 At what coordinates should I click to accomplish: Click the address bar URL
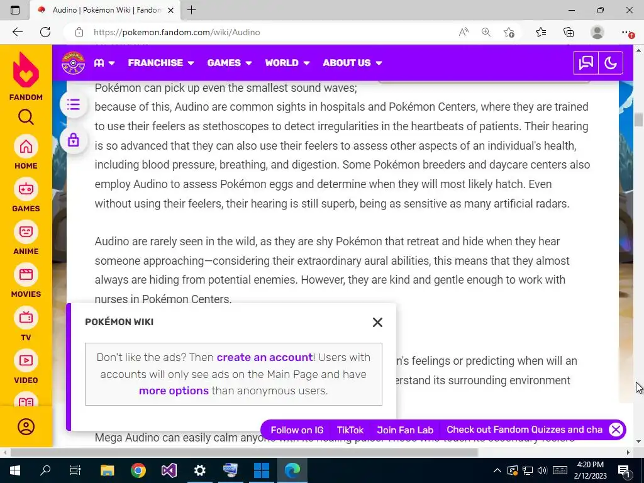[177, 32]
